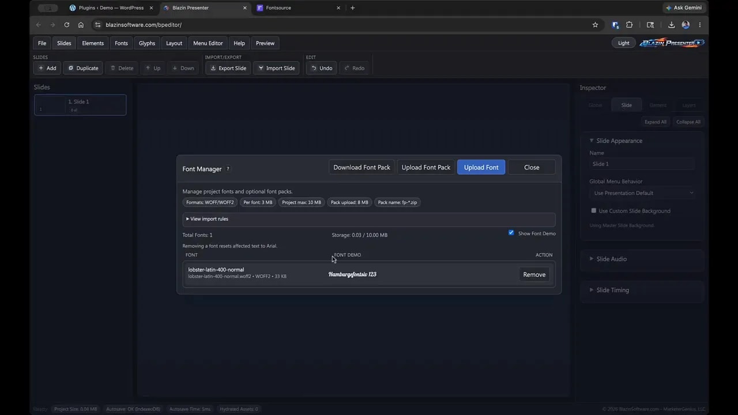
Task: Close the Font Manager dialog
Action: (532, 167)
